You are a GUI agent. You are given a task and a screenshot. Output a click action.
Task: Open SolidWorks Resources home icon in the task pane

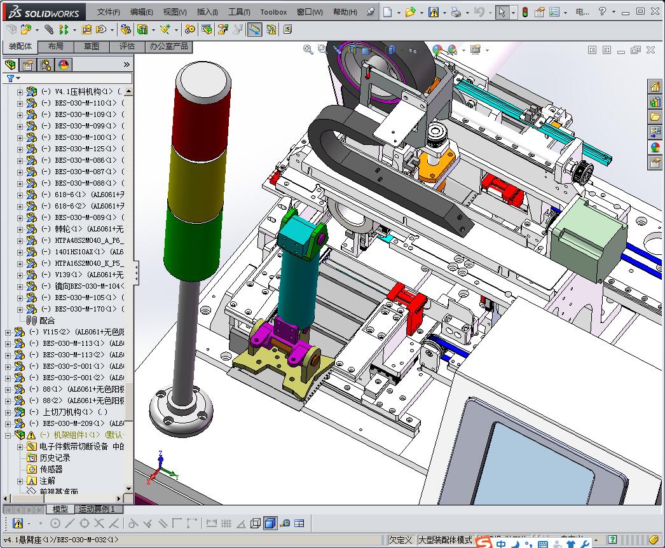655,87
